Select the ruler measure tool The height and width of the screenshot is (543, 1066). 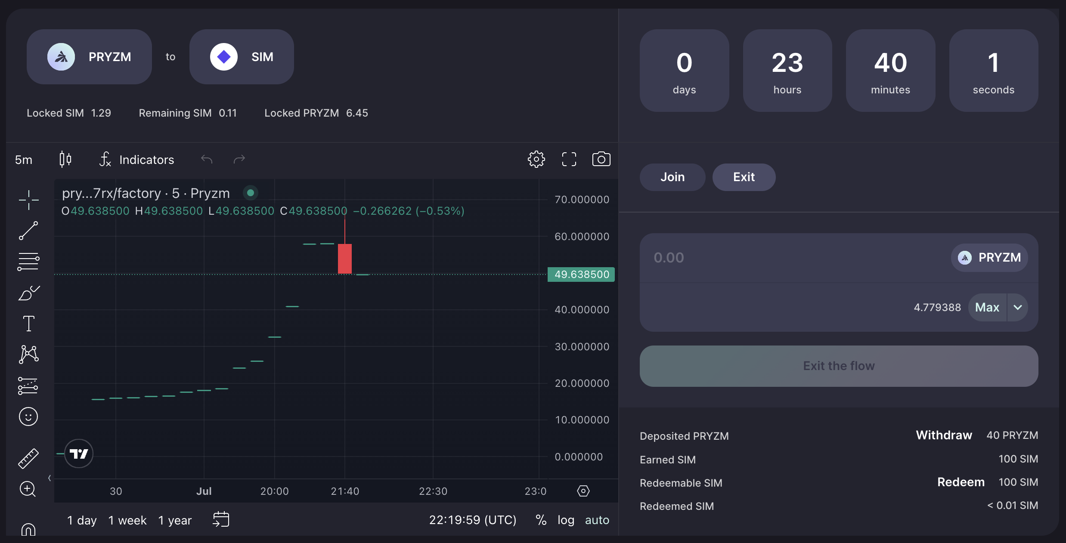[28, 458]
